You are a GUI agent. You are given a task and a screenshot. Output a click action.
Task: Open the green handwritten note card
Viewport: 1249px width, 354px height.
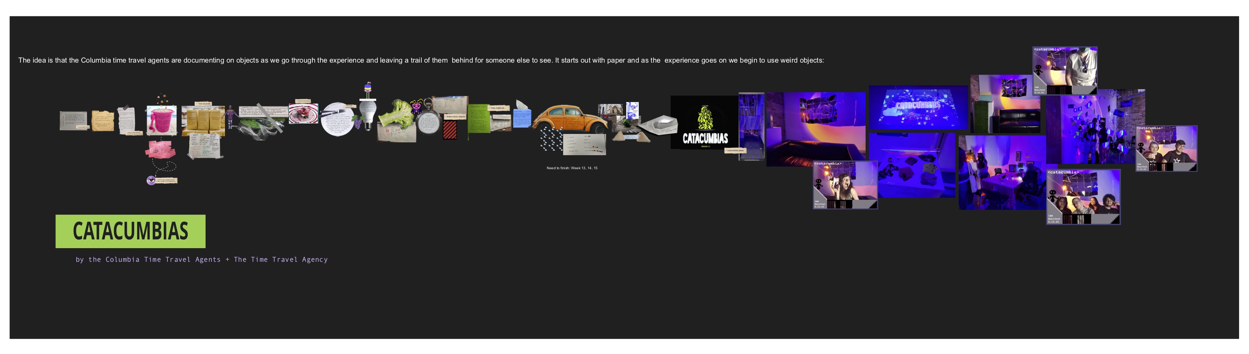tap(479, 119)
